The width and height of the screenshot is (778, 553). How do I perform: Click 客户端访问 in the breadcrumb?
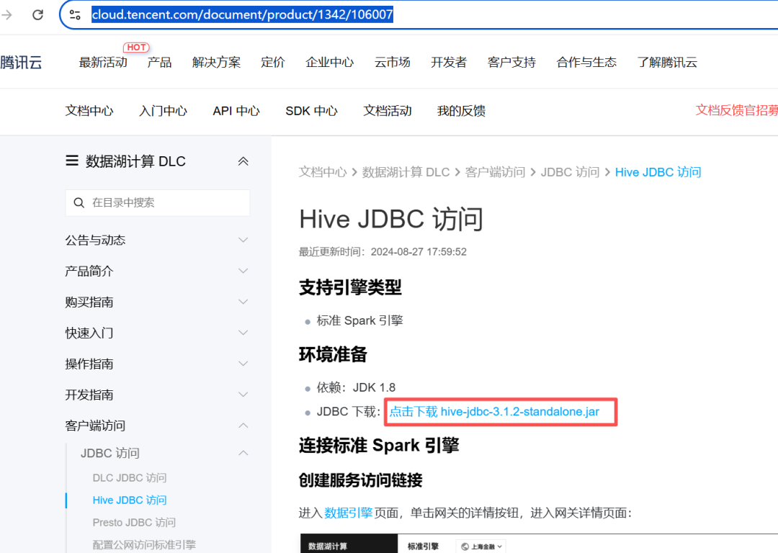pyautogui.click(x=495, y=172)
